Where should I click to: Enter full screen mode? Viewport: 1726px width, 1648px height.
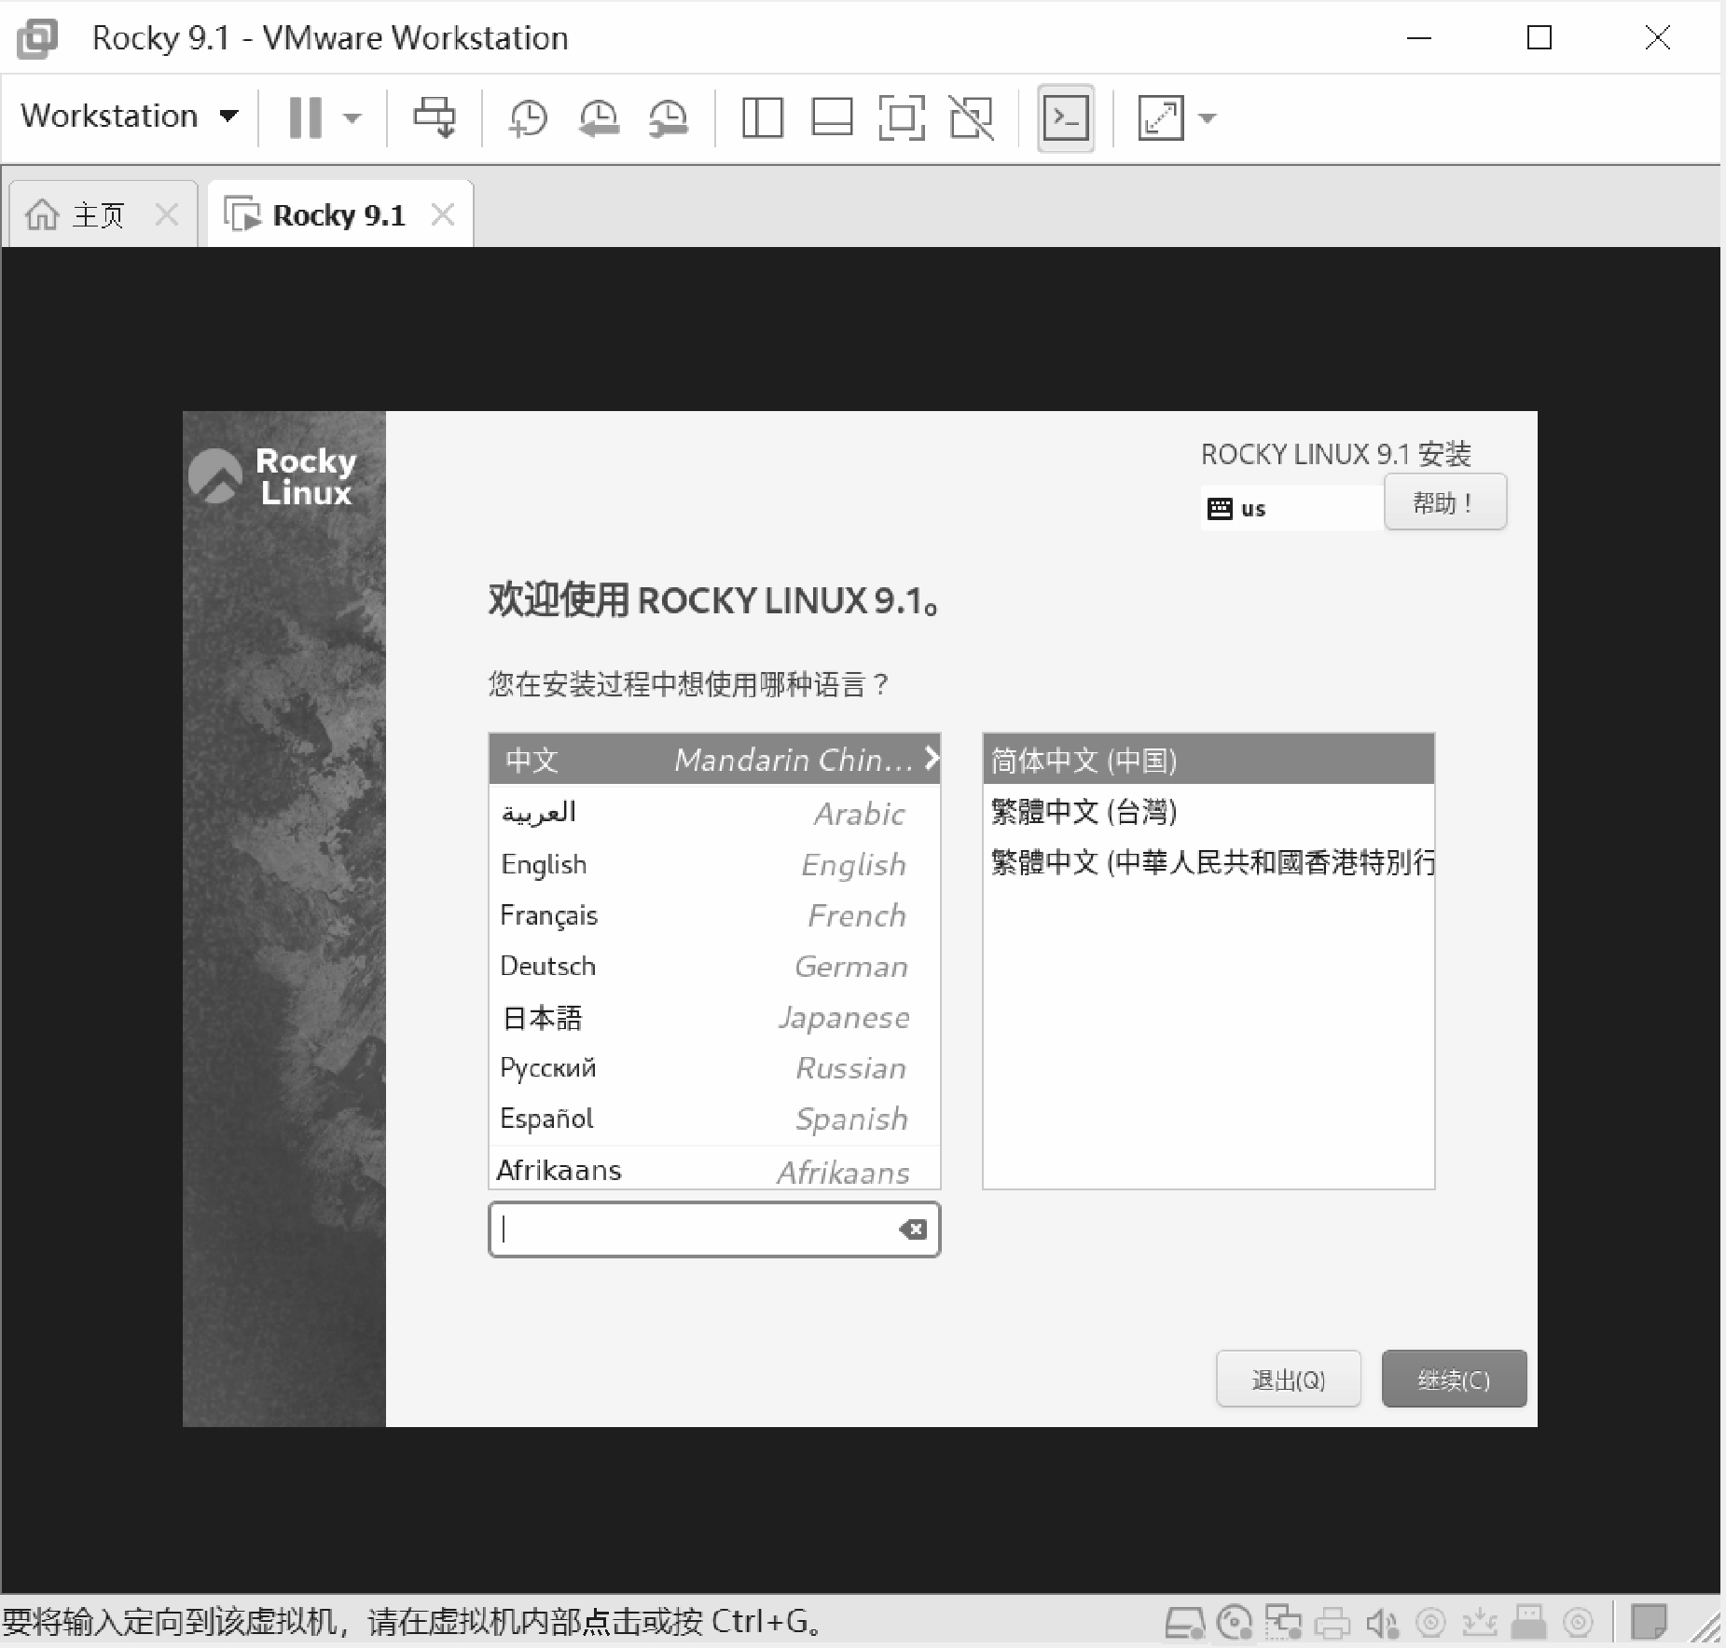pyautogui.click(x=902, y=118)
